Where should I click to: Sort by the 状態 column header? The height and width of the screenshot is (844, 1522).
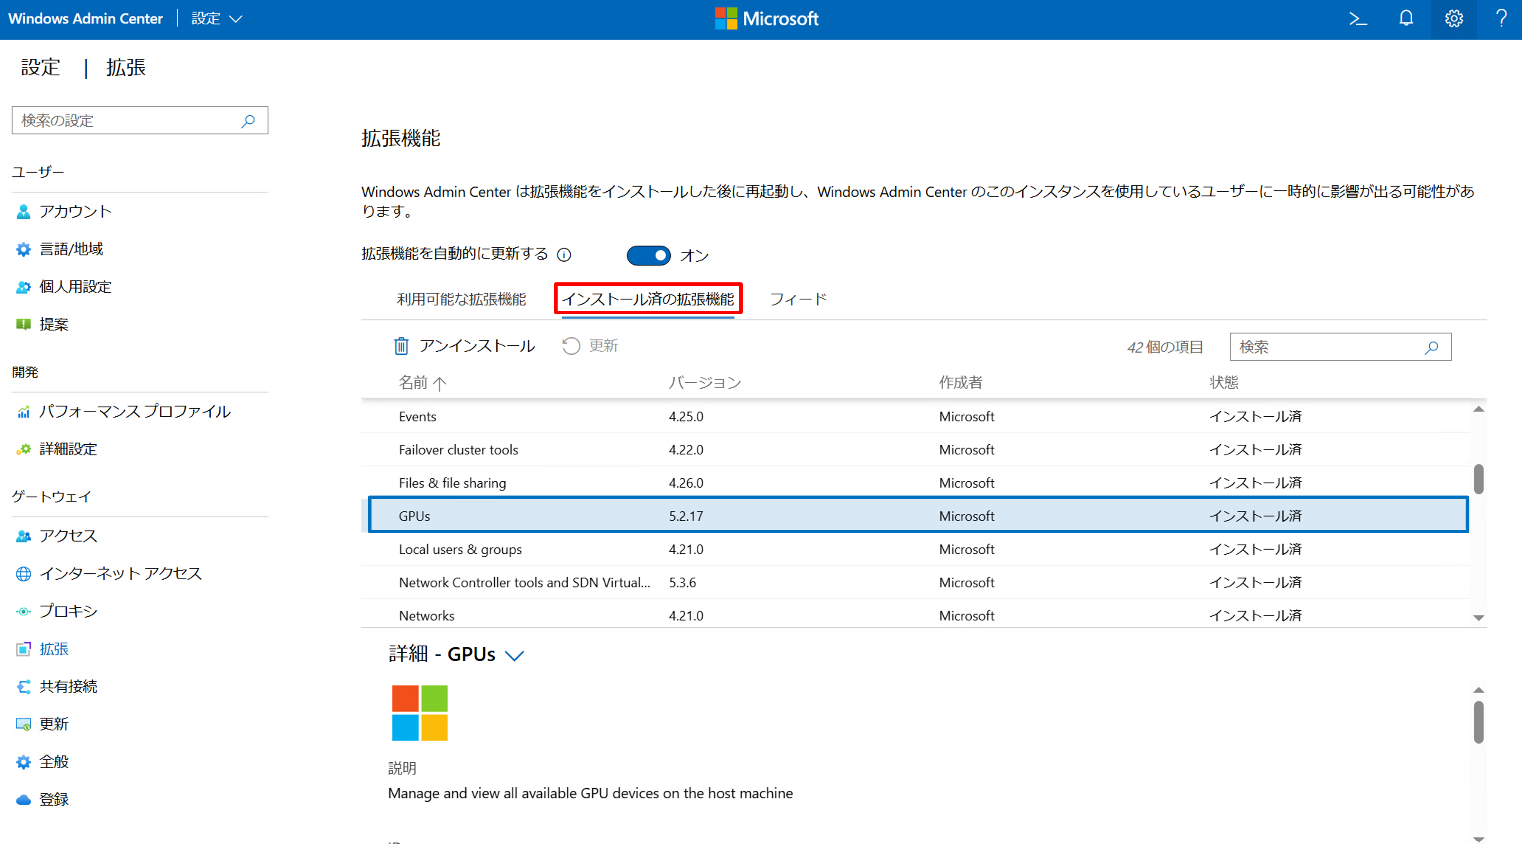click(x=1223, y=383)
